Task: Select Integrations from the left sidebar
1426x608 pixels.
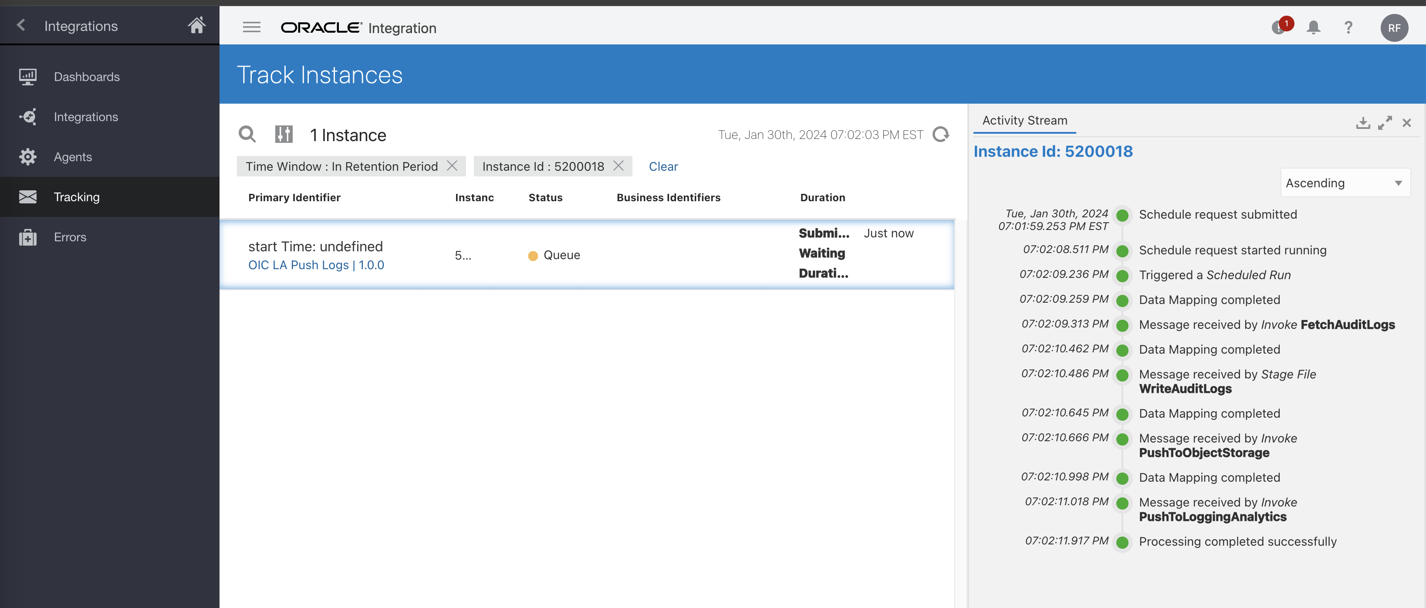Action: pos(86,117)
